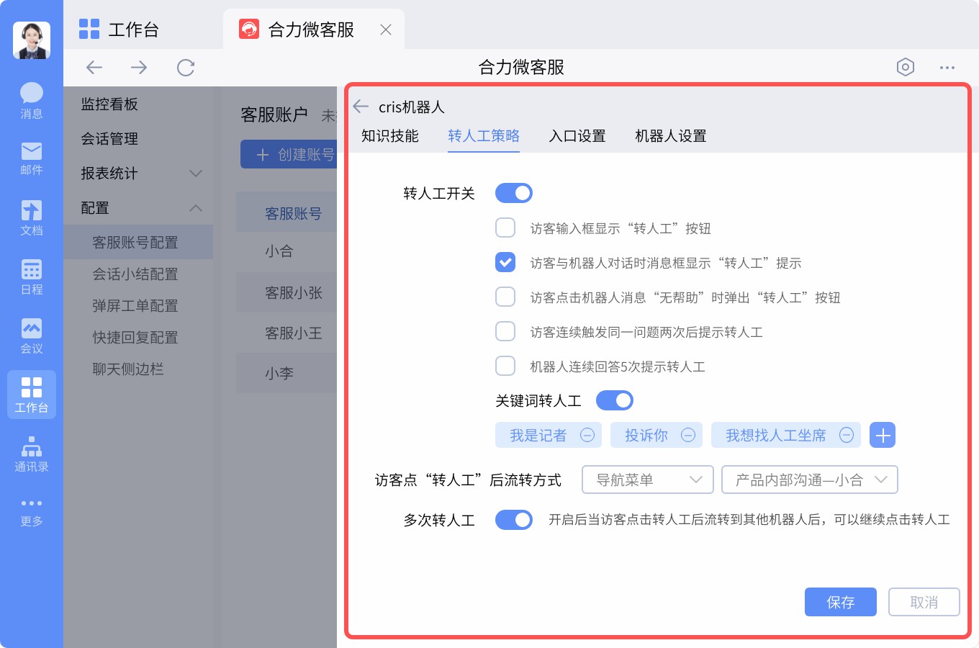
Task: Enable 机器人连续回答5次提示转人工 checkbox
Action: [505, 366]
